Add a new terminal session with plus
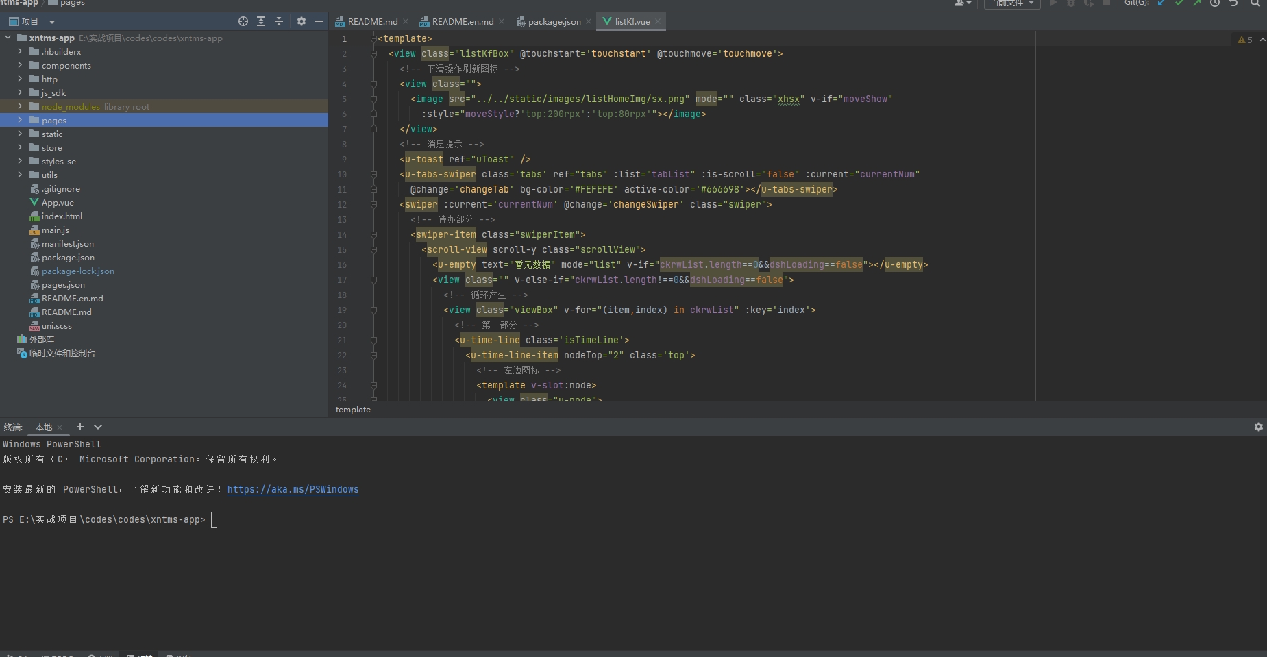 pos(79,427)
